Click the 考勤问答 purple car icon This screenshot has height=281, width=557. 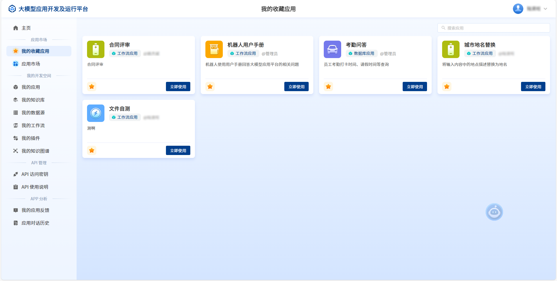(332, 49)
